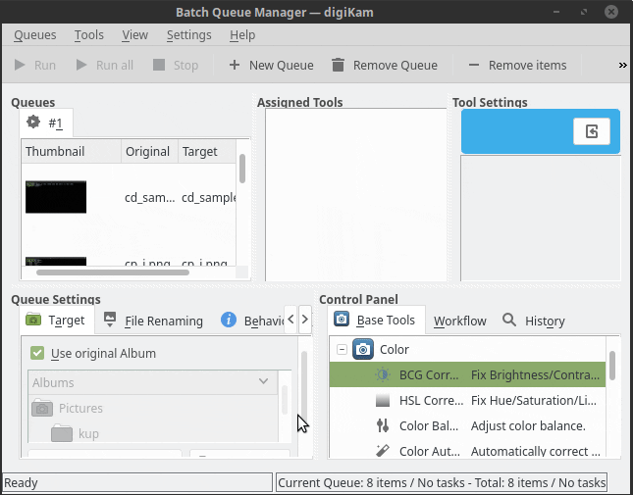Click the Run button label
Screen dimensions: 633x495
click(x=45, y=65)
